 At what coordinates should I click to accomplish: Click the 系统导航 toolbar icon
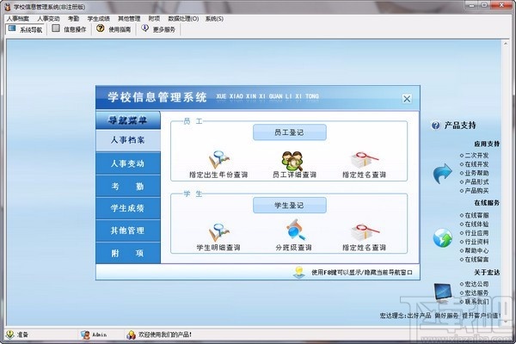point(12,28)
